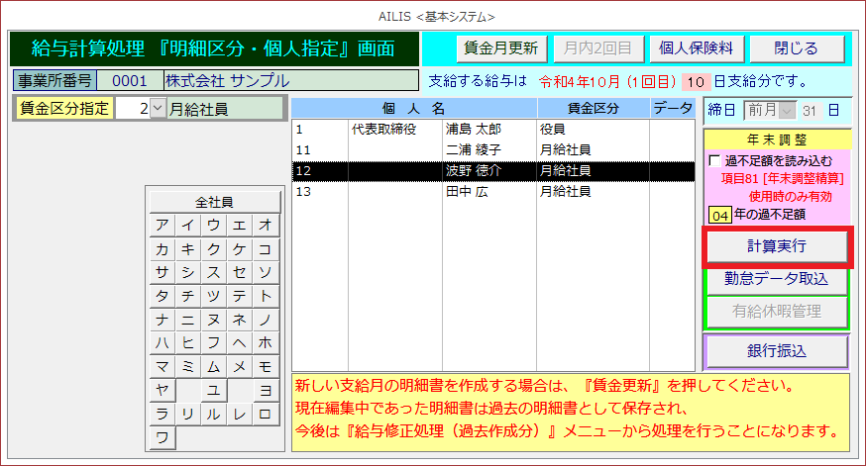The height and width of the screenshot is (466, 866).
Task: Open 個人保険料 screen
Action: click(696, 47)
